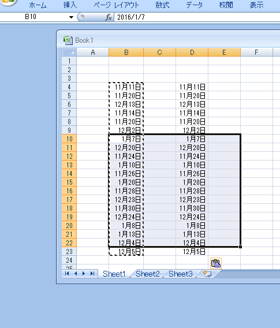280x328 pixels.
Task: Click cell D20 with 1月8日
Action: 192,226
